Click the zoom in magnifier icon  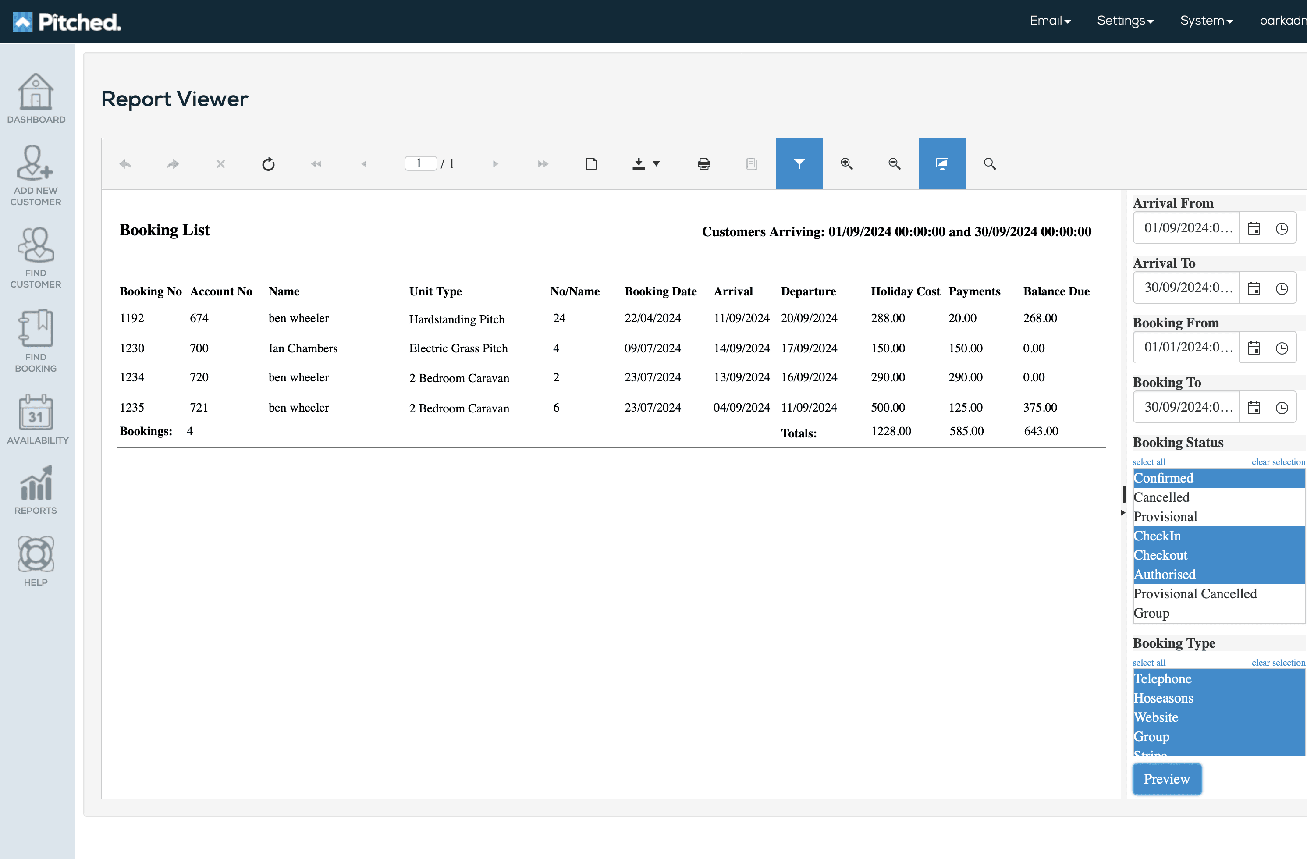tap(846, 163)
